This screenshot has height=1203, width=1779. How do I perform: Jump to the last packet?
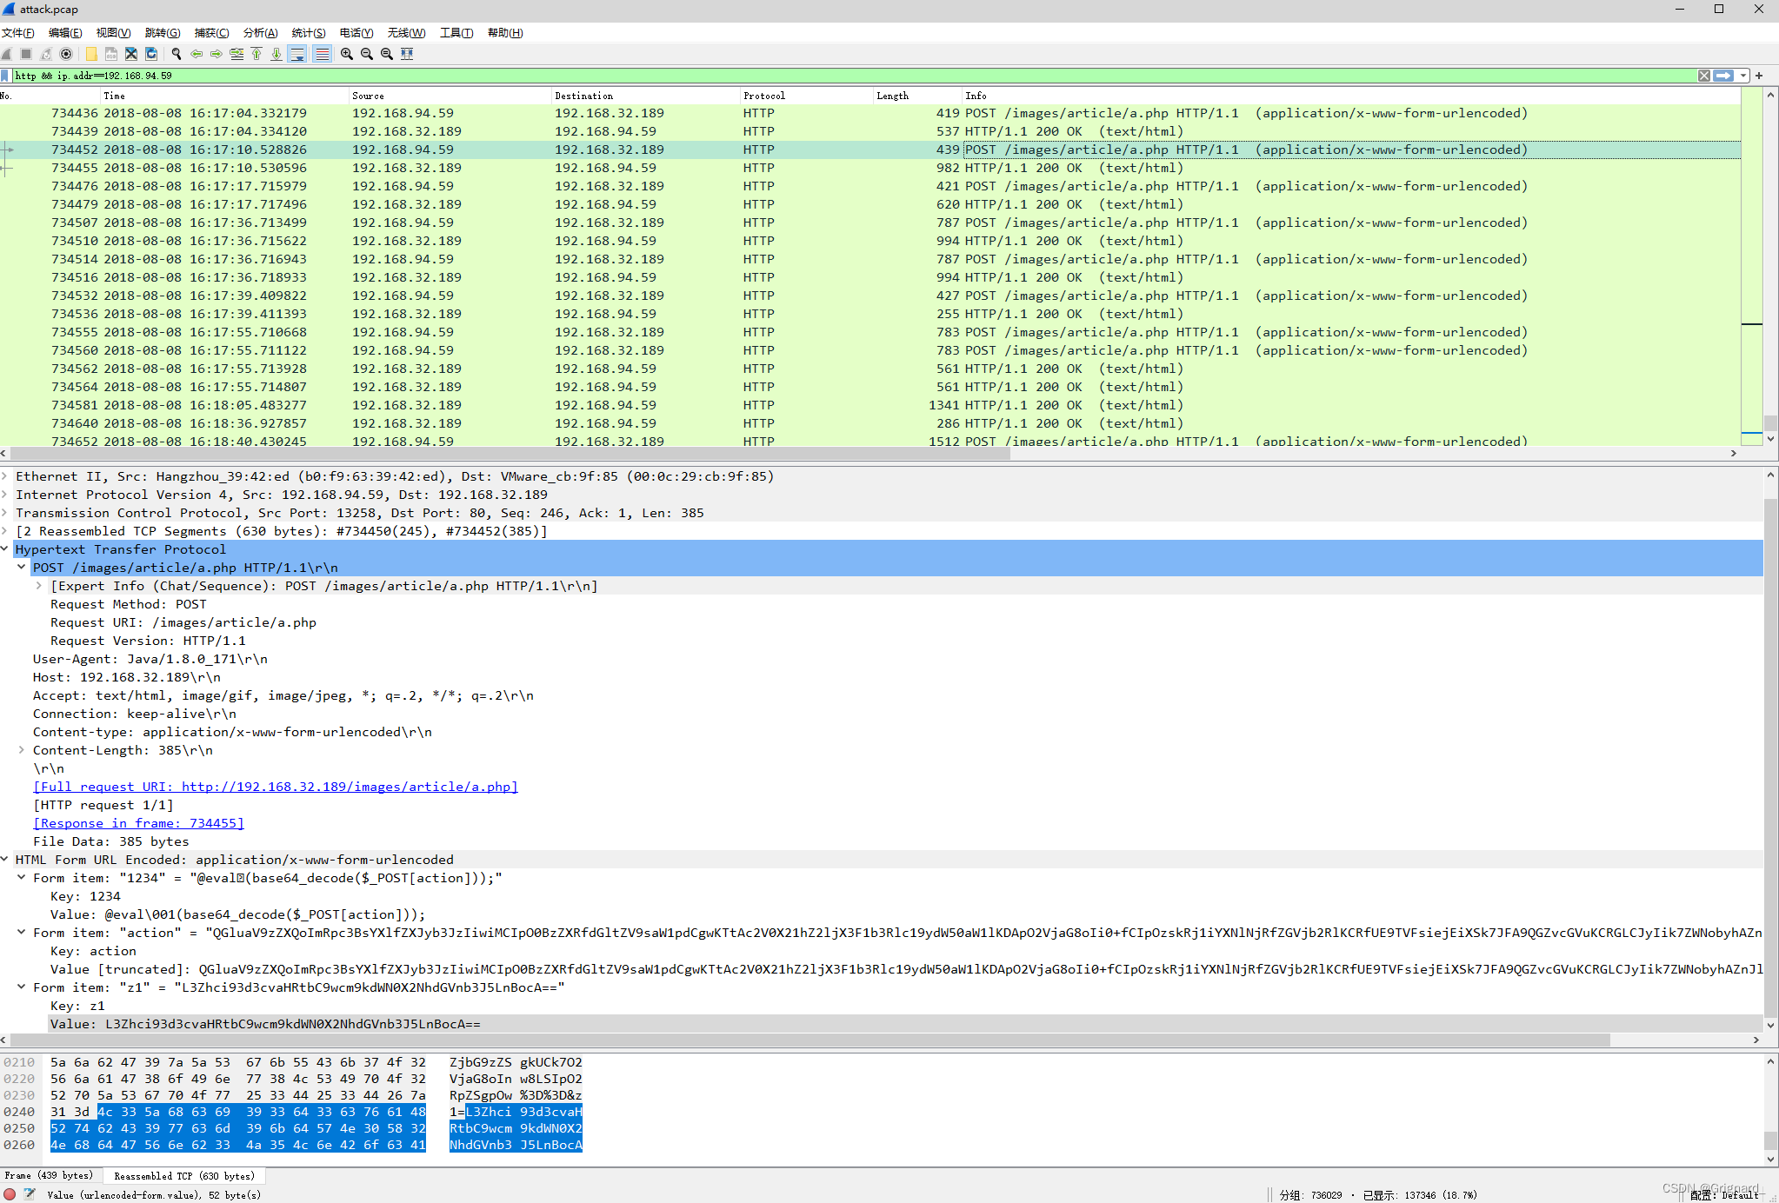(x=277, y=54)
